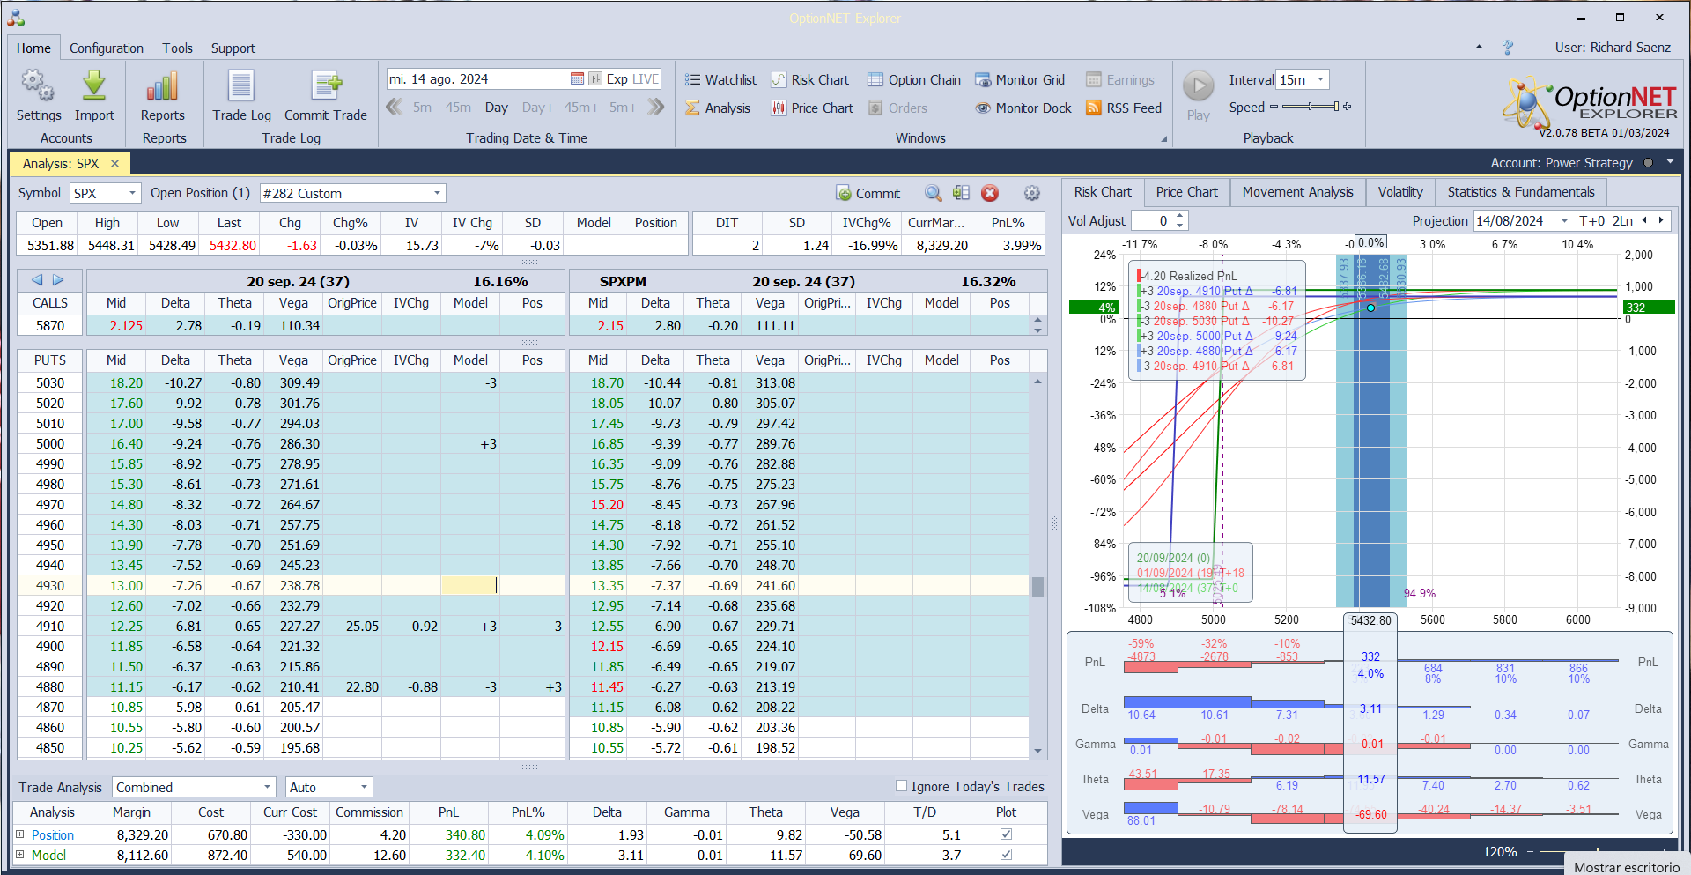Open the Configuration ribbon tab
This screenshot has height=875, width=1691.
tap(107, 48)
